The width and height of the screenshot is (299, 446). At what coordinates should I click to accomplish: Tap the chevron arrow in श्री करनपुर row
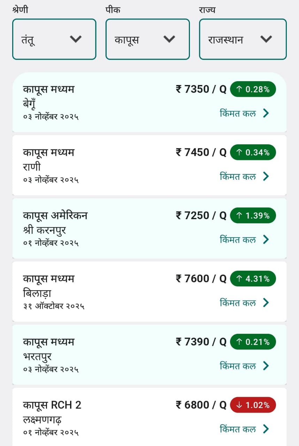266,239
